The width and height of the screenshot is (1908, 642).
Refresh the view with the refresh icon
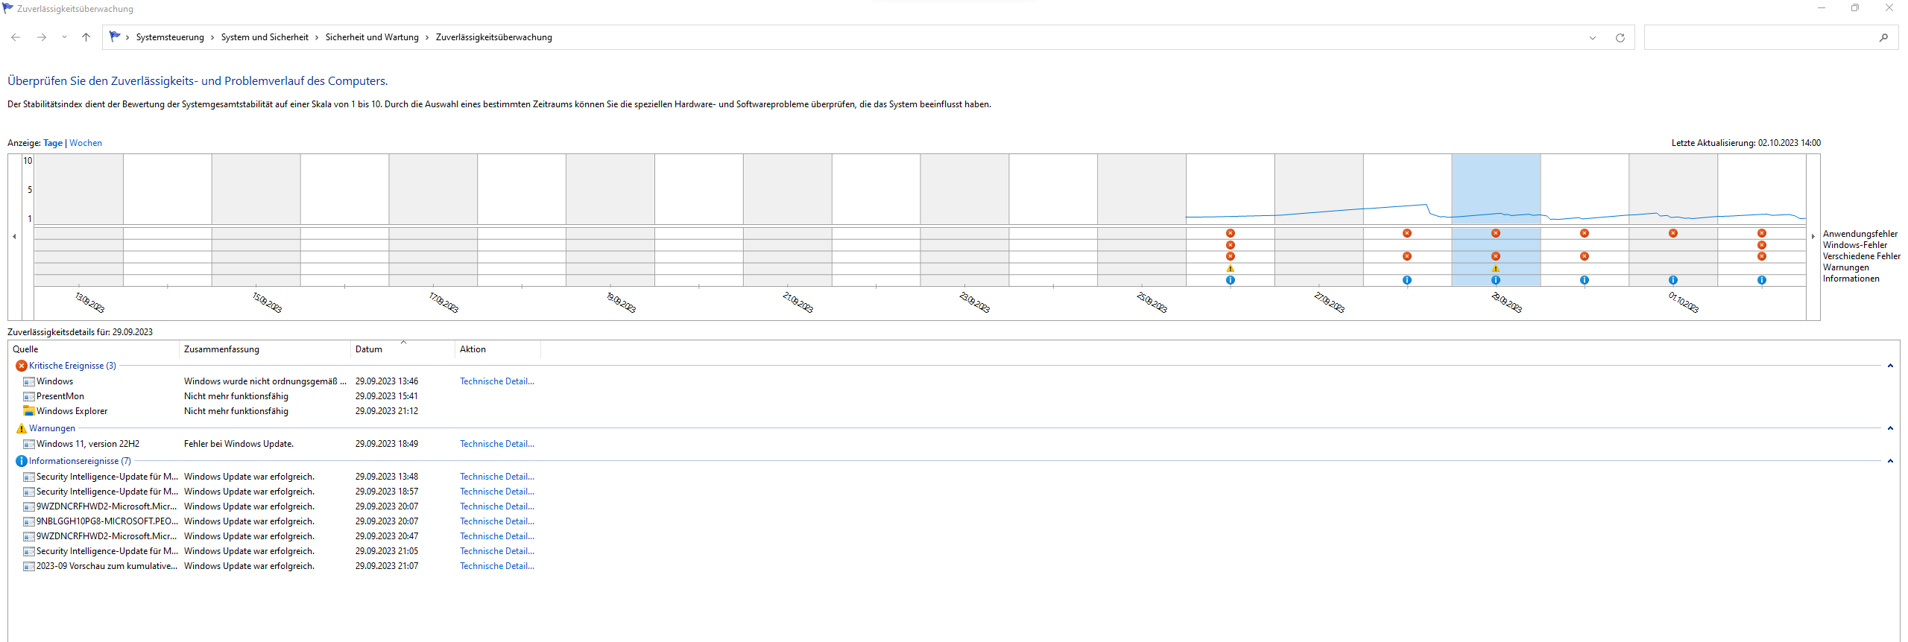[x=1620, y=38]
